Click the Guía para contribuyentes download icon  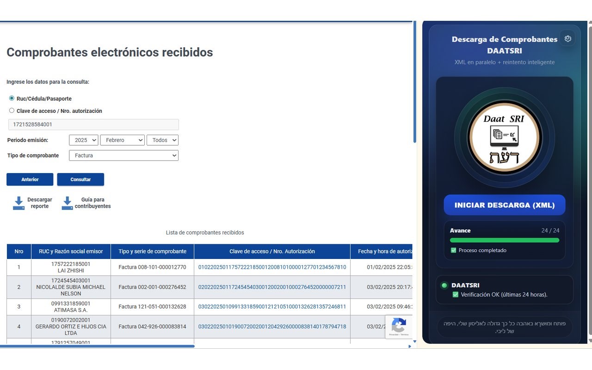67,203
